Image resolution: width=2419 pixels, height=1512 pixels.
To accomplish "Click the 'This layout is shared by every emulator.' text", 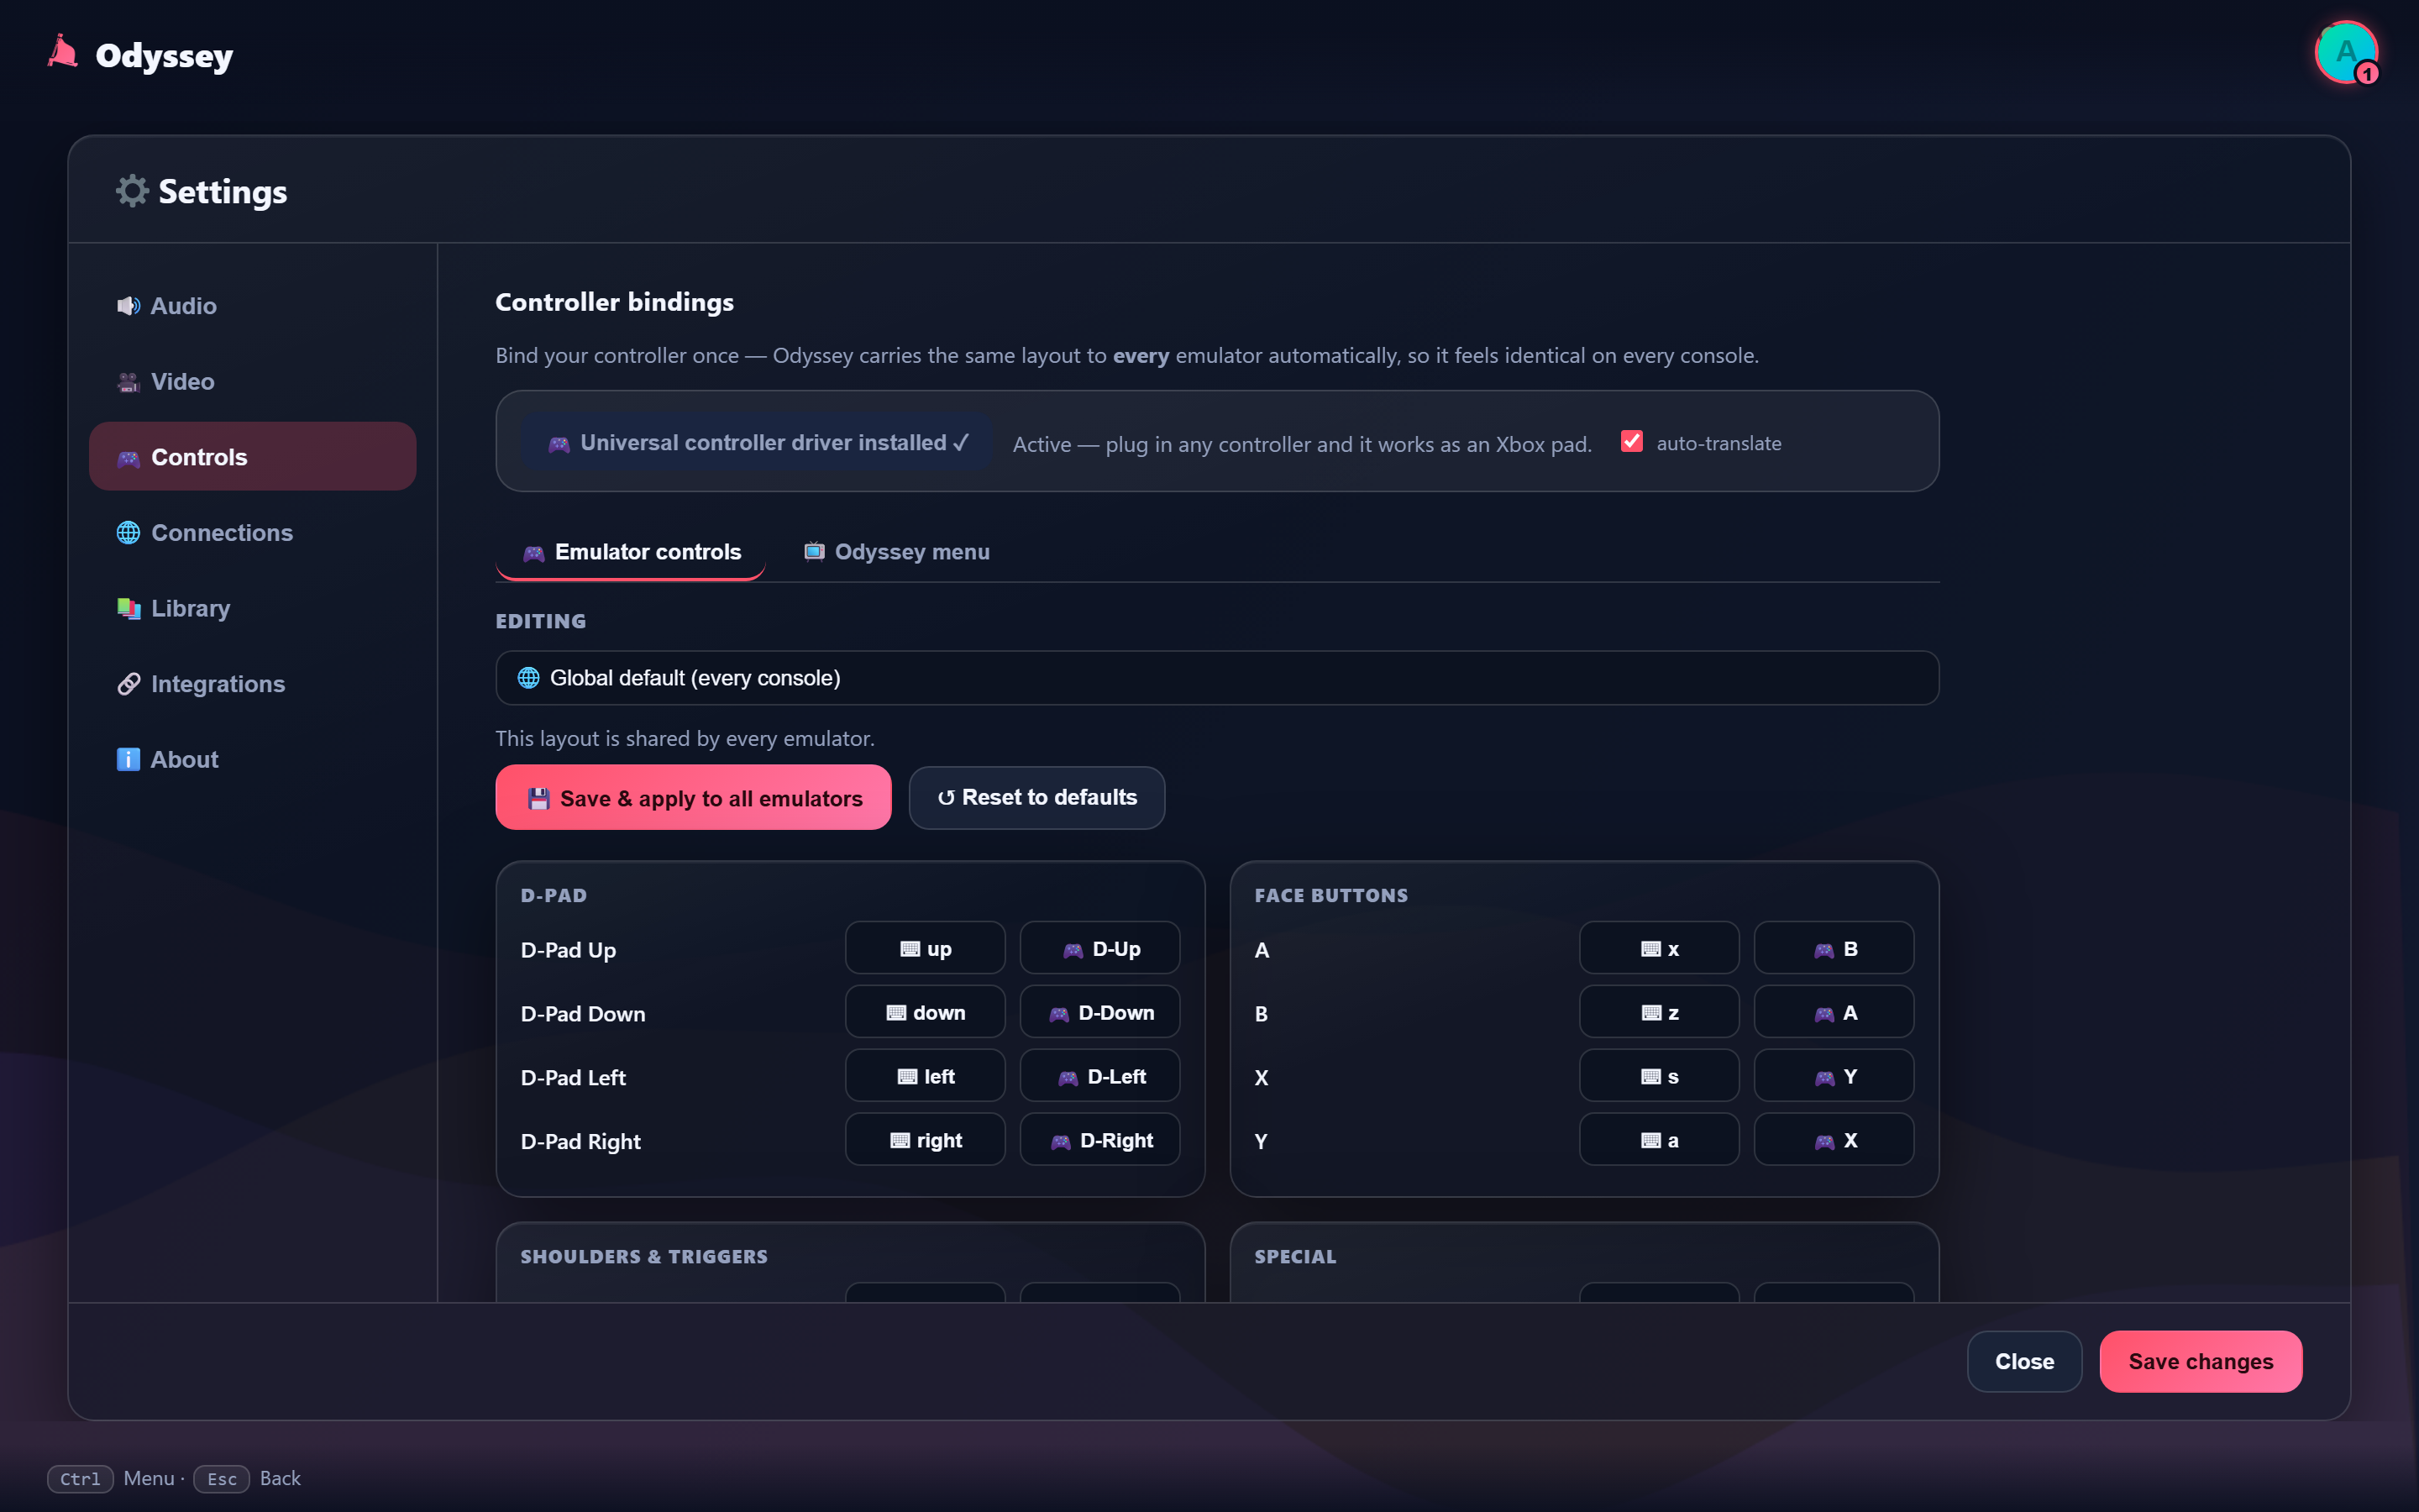I will (x=685, y=739).
